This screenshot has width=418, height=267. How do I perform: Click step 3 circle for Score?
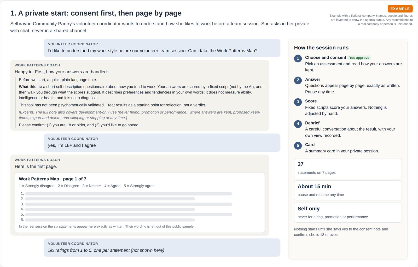click(298, 102)
